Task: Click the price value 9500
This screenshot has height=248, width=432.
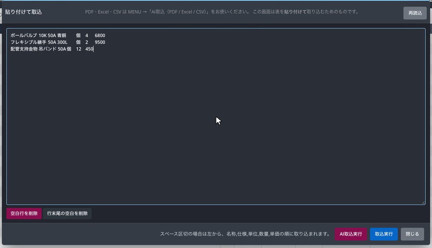Action: point(100,42)
